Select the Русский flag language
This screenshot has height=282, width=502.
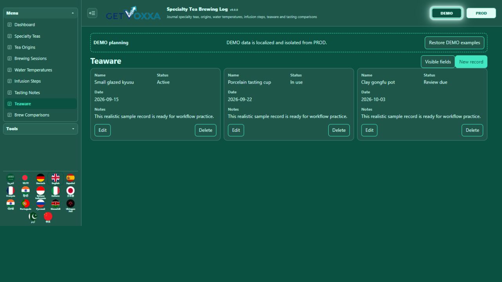click(40, 205)
